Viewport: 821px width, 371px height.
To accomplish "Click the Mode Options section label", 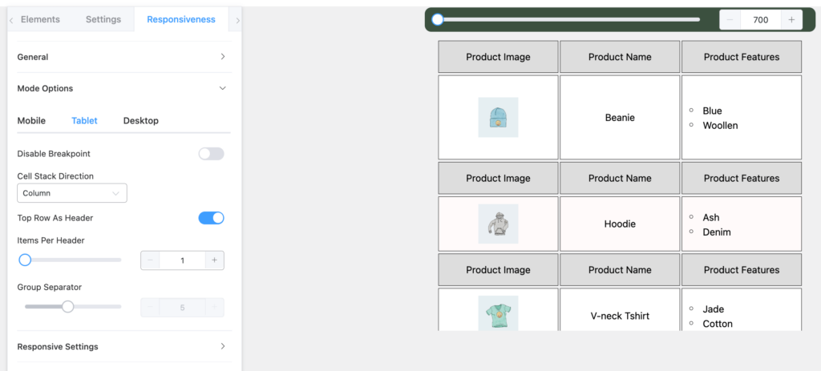I will tap(45, 88).
